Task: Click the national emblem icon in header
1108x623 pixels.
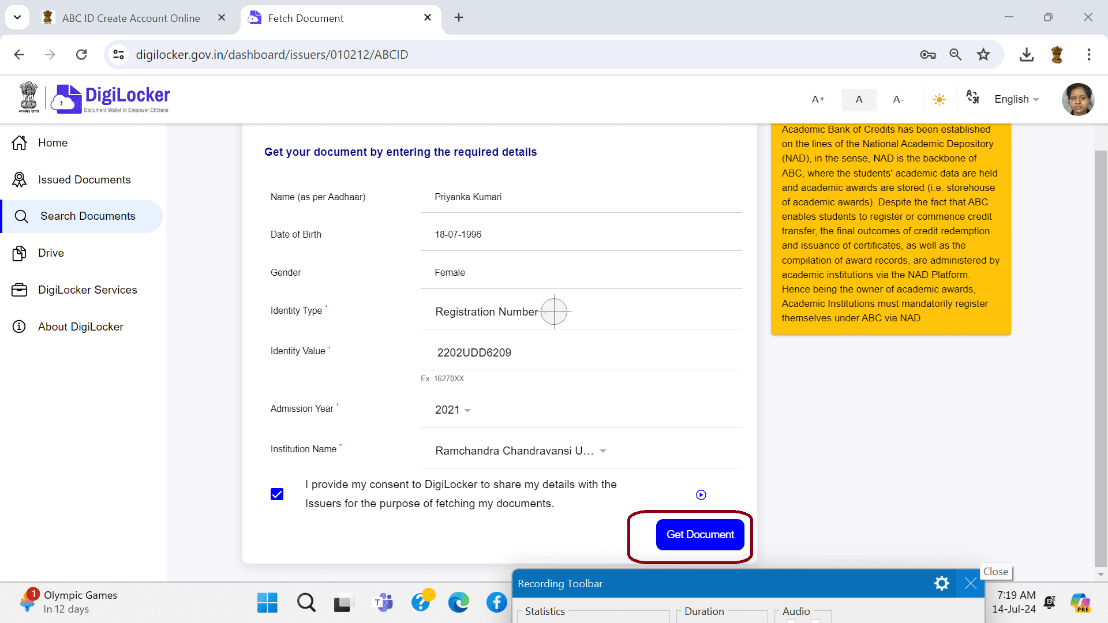Action: pyautogui.click(x=28, y=97)
